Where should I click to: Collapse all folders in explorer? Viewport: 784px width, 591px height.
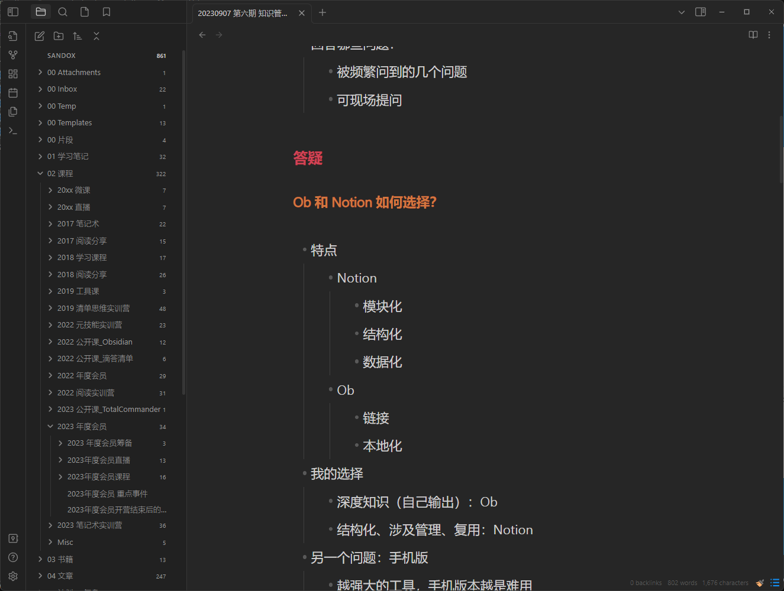96,36
